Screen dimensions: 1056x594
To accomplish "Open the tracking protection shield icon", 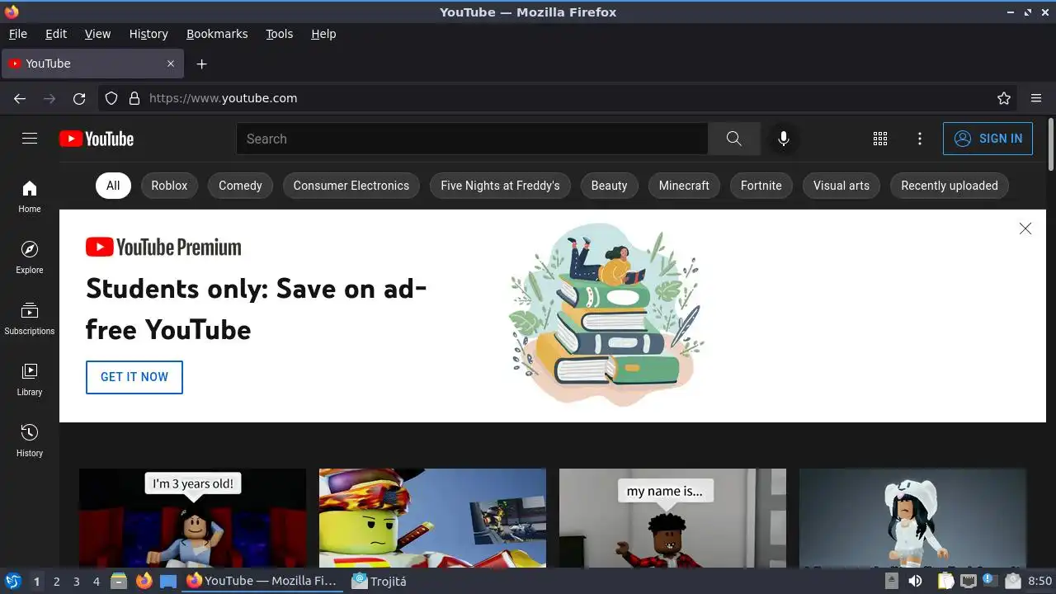I will click(x=111, y=98).
